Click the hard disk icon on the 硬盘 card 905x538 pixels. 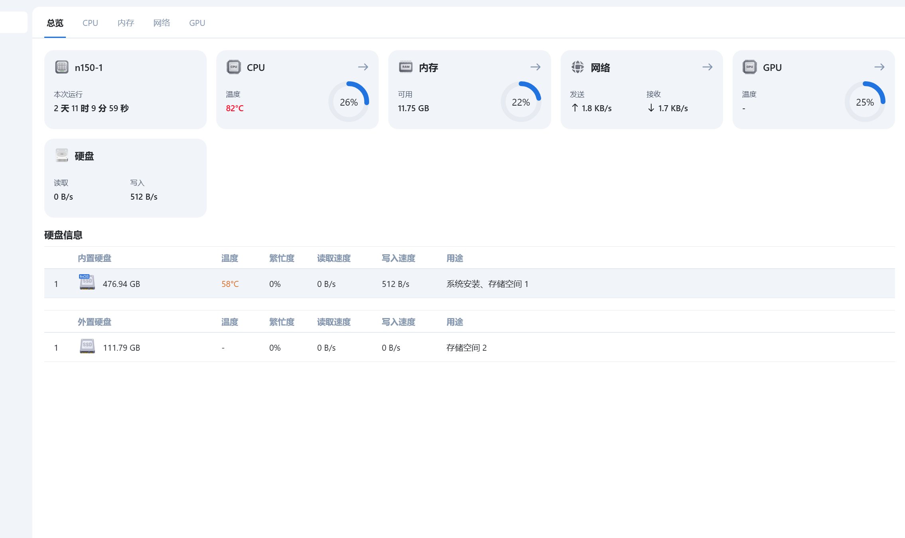(x=62, y=155)
